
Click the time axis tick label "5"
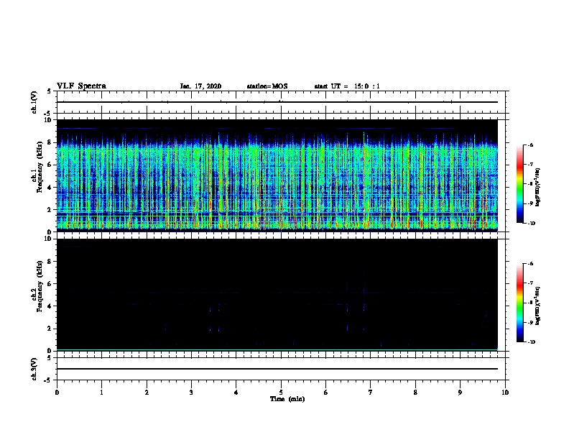(281, 393)
